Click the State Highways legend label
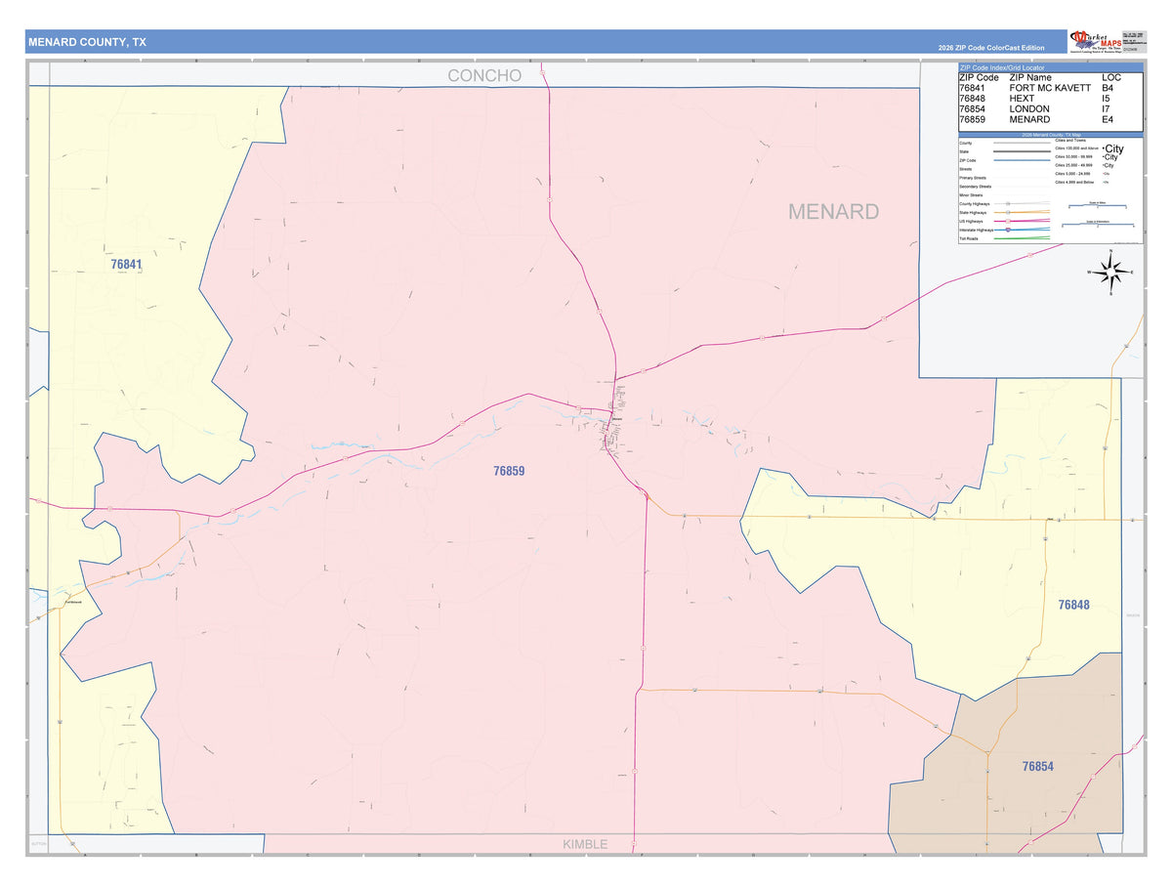 point(973,212)
